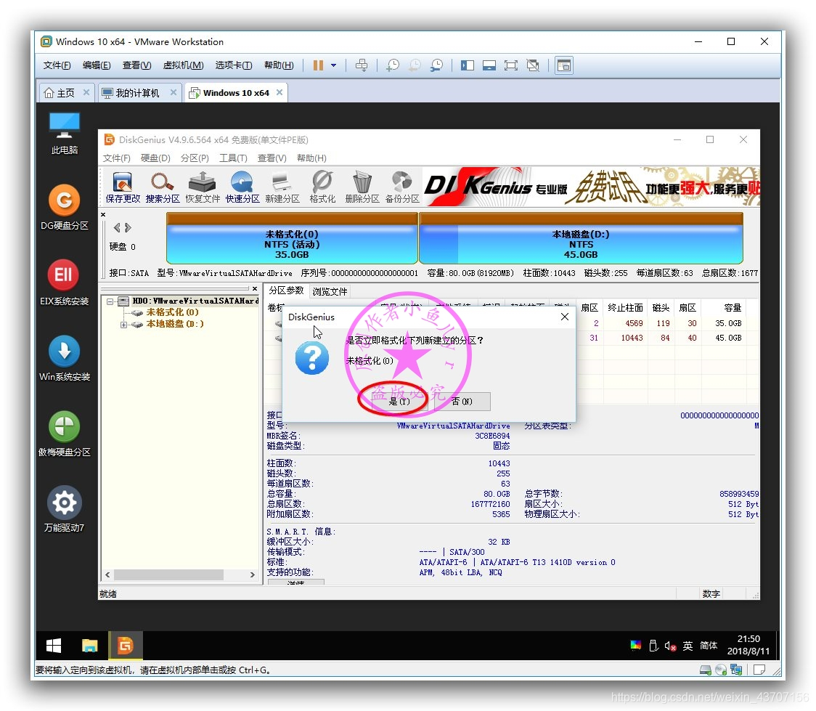
Task: Select 未格式化(0) in disk tree
Action: [x=172, y=312]
